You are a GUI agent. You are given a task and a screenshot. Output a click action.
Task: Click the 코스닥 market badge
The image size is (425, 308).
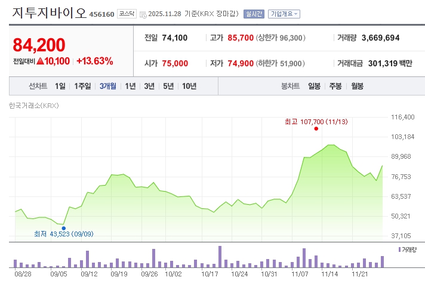coord(127,13)
